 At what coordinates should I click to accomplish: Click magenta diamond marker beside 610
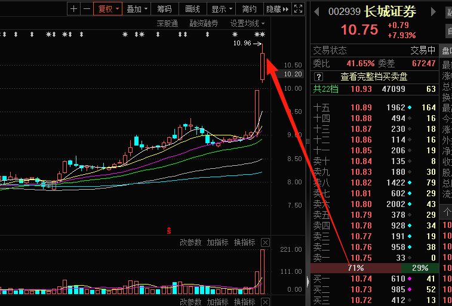410,279
